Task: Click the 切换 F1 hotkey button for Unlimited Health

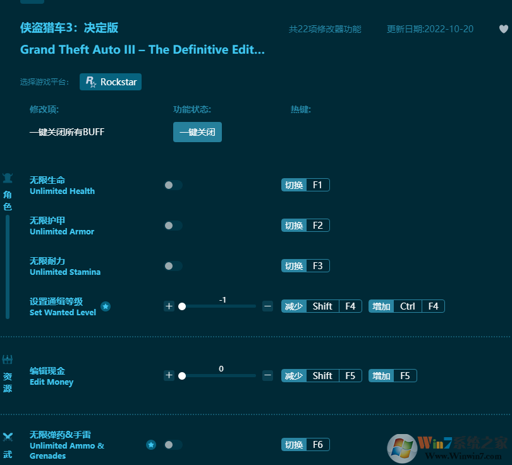Action: 305,184
